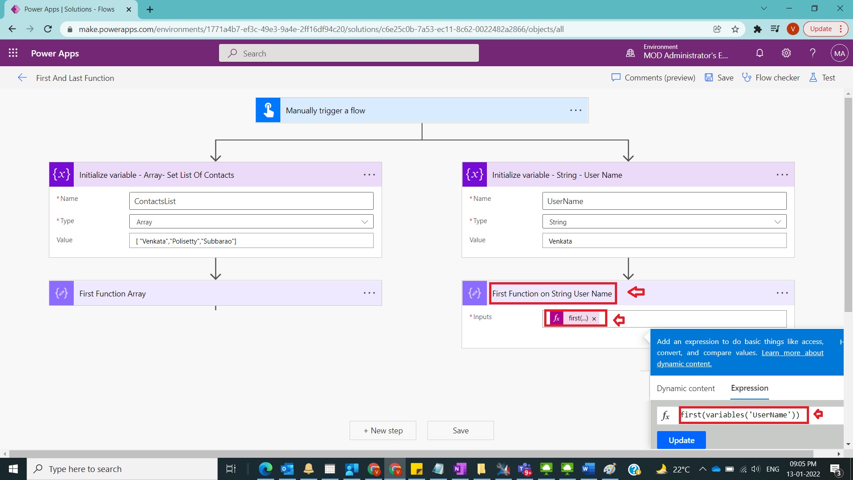Image resolution: width=853 pixels, height=480 pixels.
Task: Open Comments preview panel
Action: 653,77
